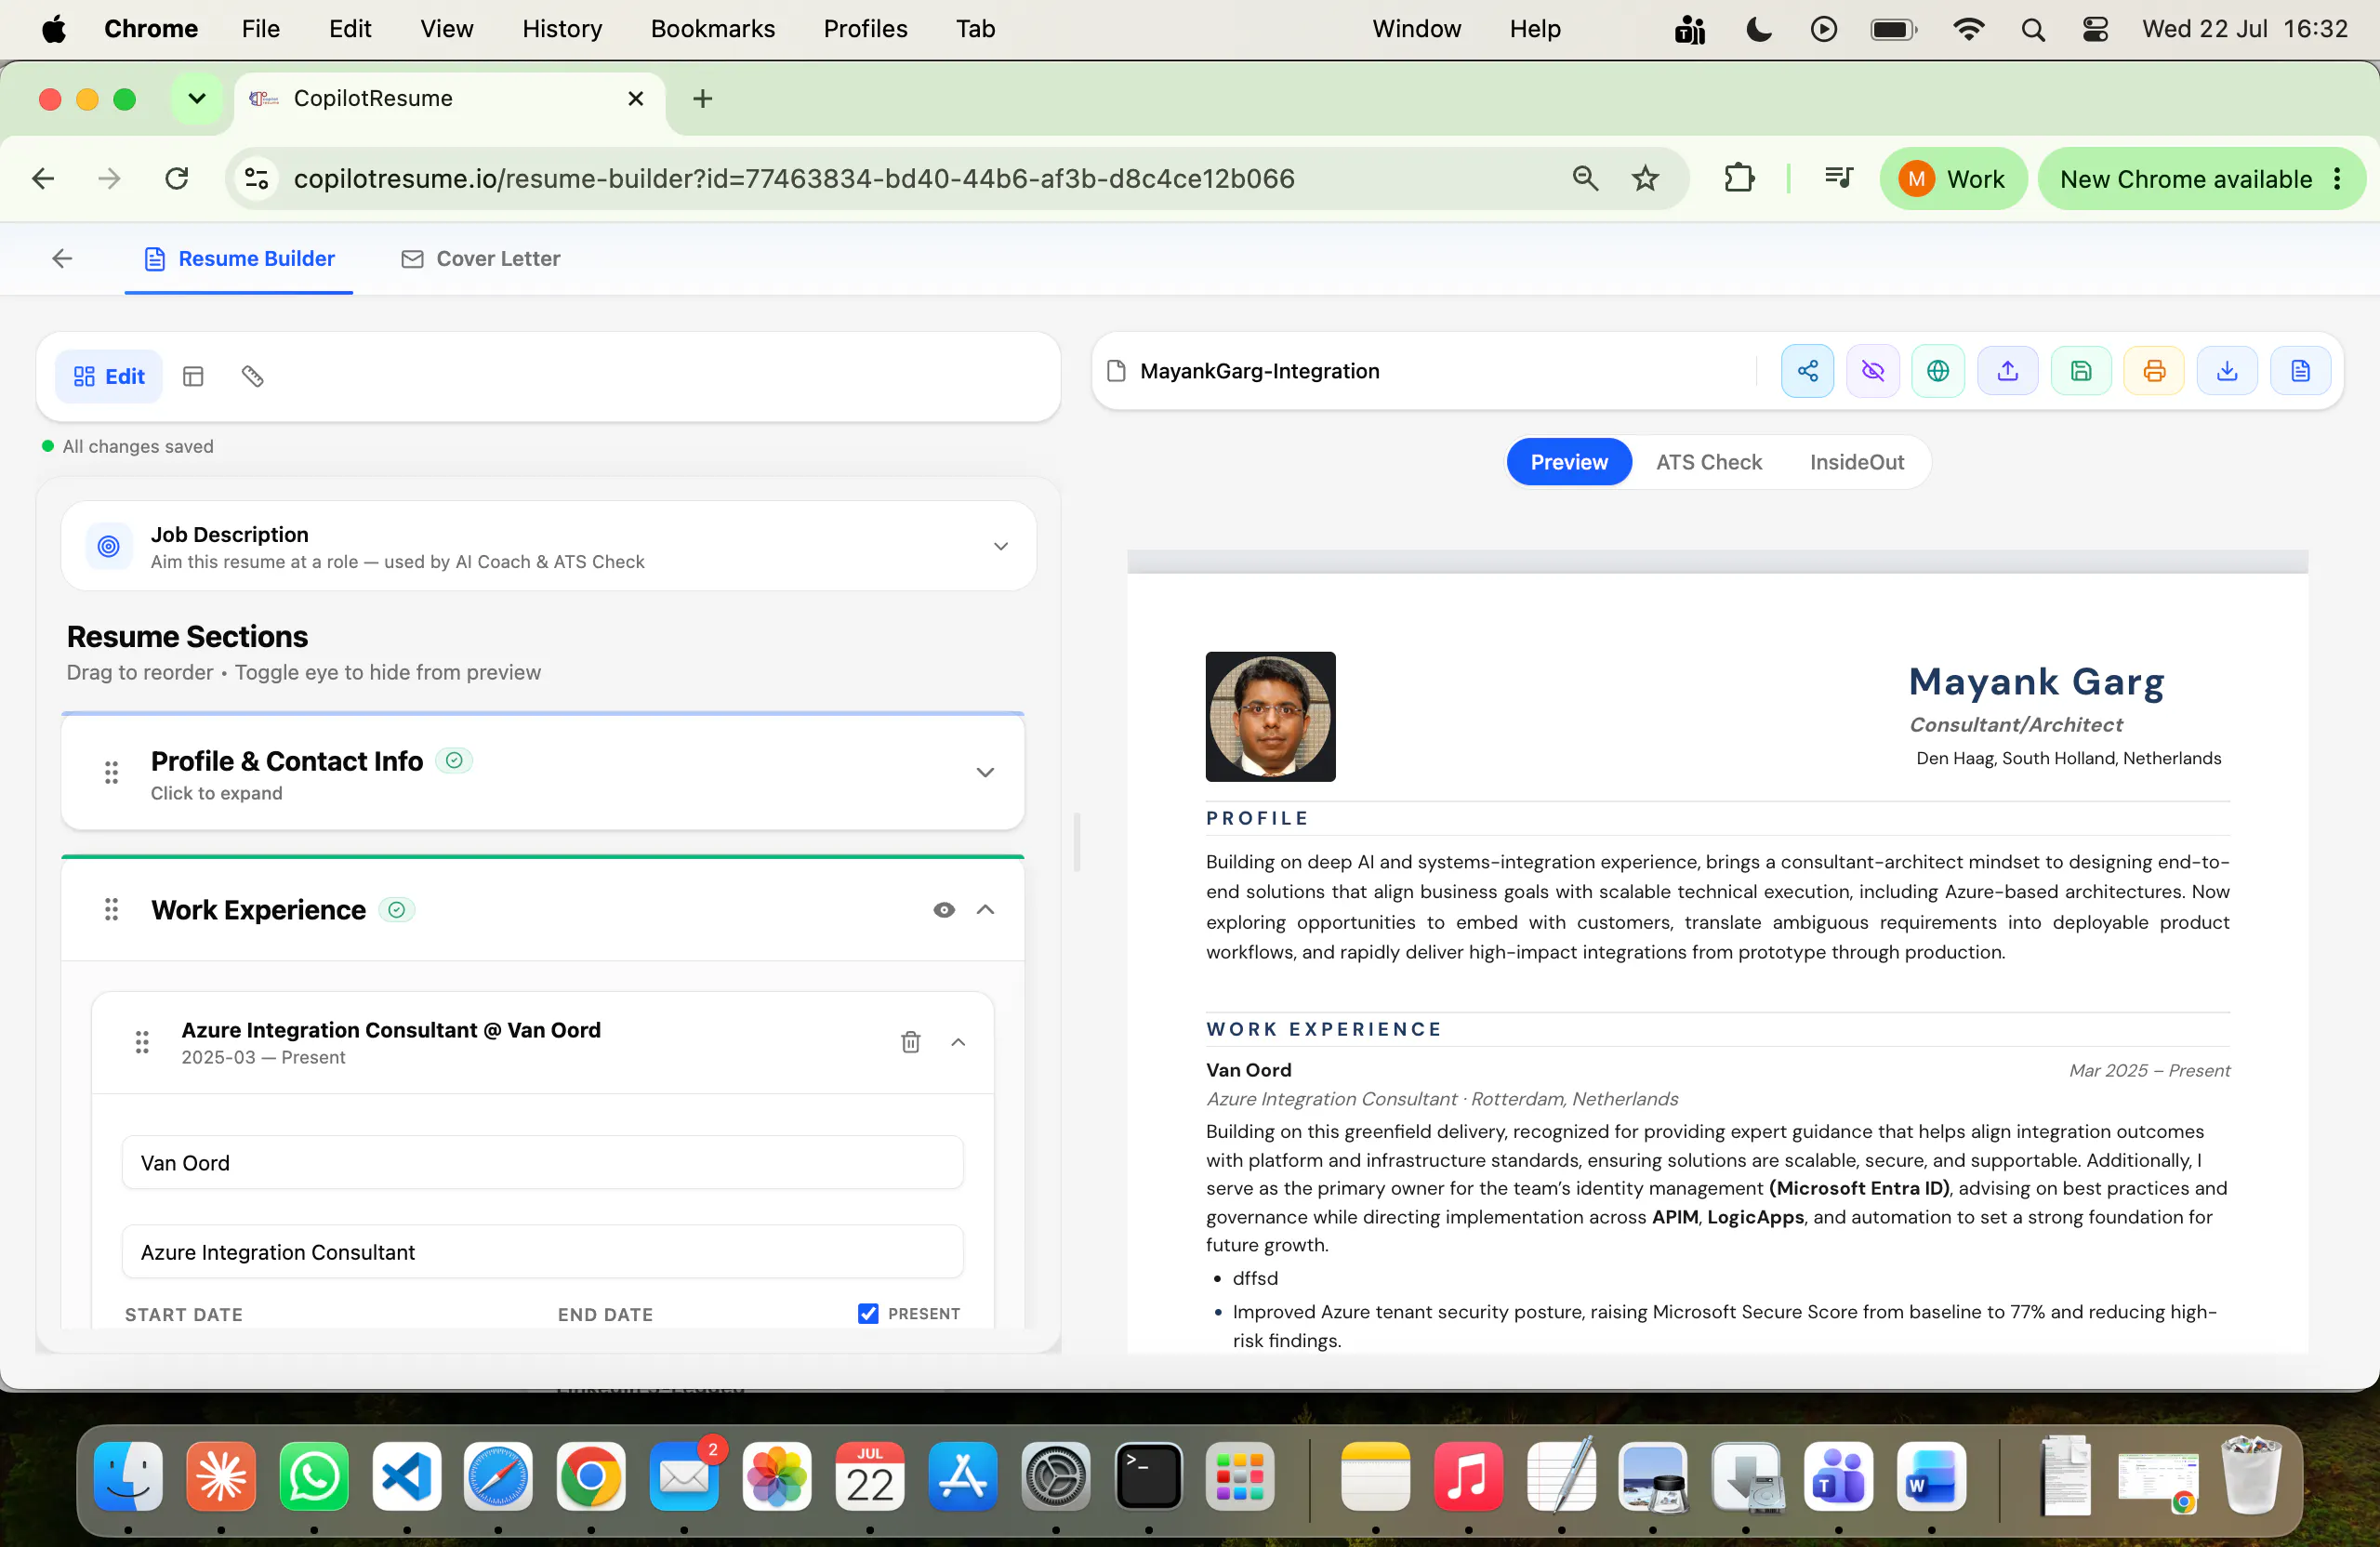Toggle Work Experience visibility eye

click(x=943, y=910)
